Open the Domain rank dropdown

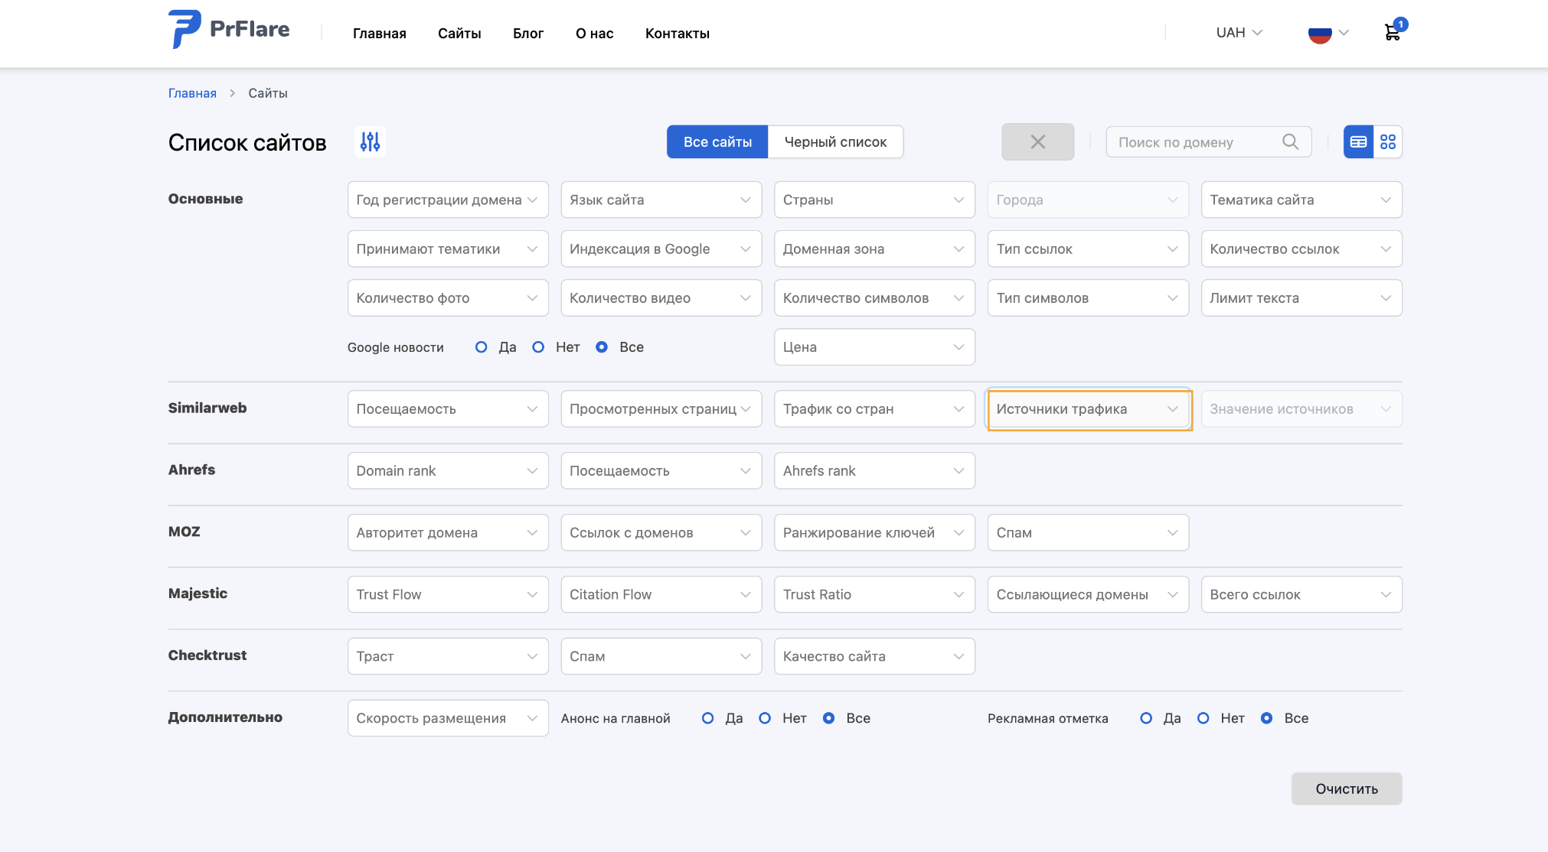coord(448,471)
